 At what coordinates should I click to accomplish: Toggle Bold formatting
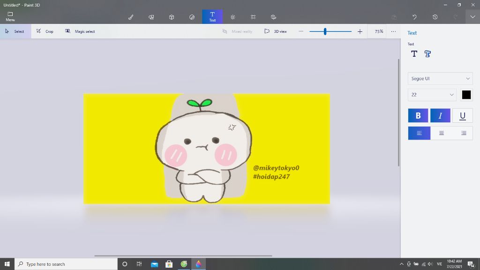418,115
